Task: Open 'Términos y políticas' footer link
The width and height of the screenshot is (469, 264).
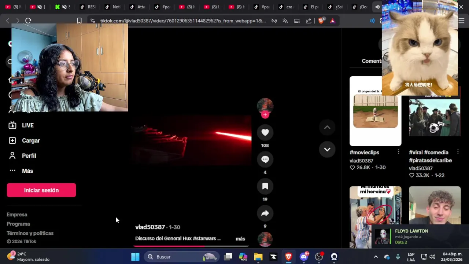Action: (30, 233)
